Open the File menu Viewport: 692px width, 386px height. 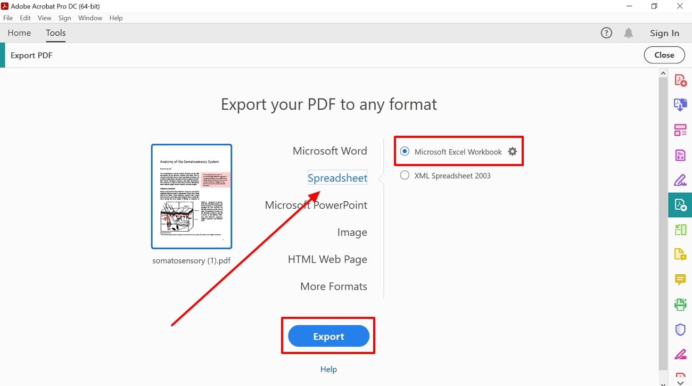[8, 18]
